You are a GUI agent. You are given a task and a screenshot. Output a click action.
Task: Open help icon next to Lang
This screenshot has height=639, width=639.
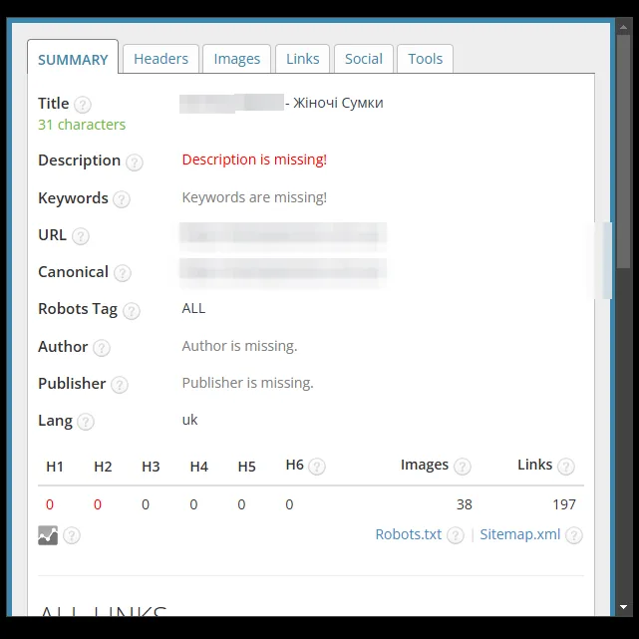click(86, 422)
